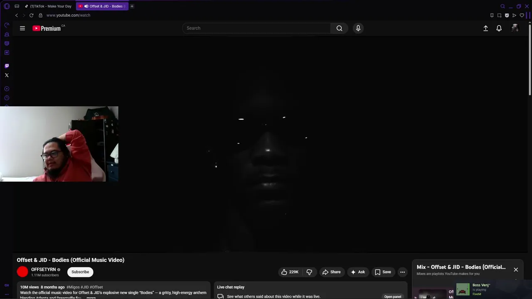Click the 10M views 8 months ago text
The width and height of the screenshot is (532, 299).
(x=42, y=287)
